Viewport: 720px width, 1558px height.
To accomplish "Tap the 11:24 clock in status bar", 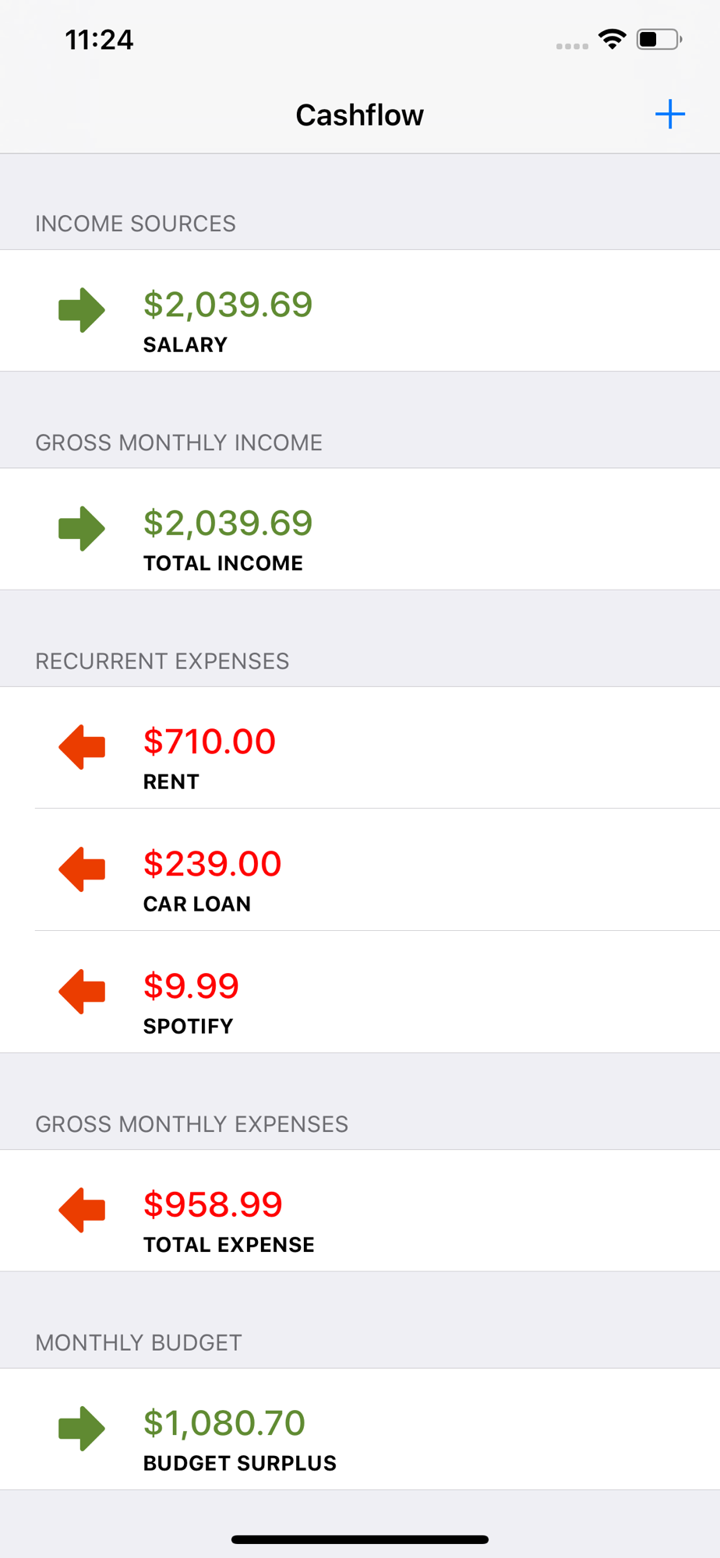I will coord(99,40).
